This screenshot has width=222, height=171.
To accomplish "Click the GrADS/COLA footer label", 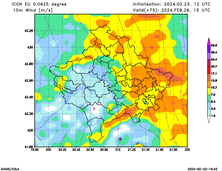I will 10,169.
